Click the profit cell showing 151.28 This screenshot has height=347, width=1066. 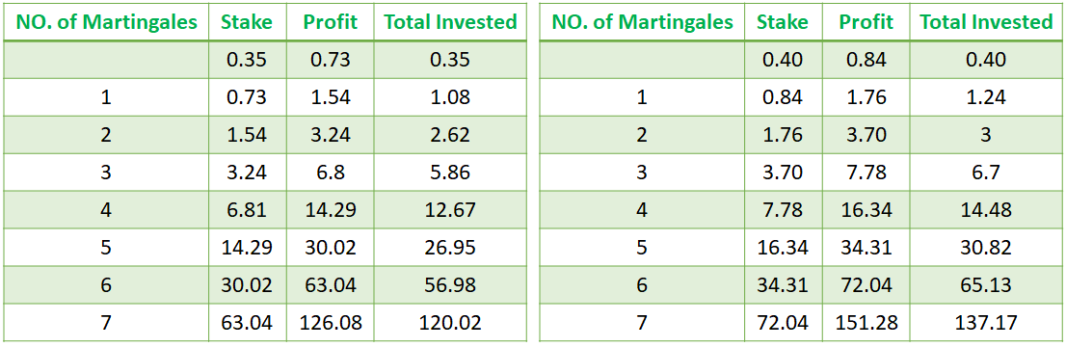(866, 322)
